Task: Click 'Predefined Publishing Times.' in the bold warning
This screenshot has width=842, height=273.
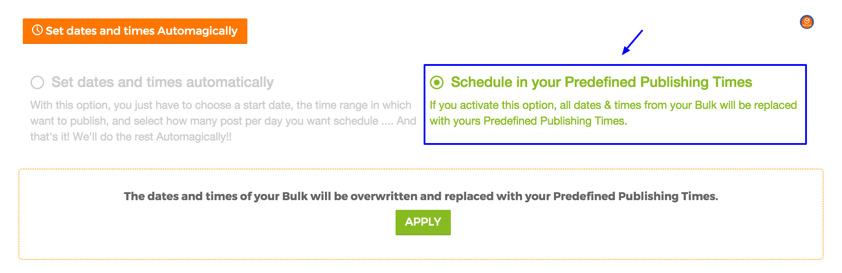Action: [x=635, y=196]
